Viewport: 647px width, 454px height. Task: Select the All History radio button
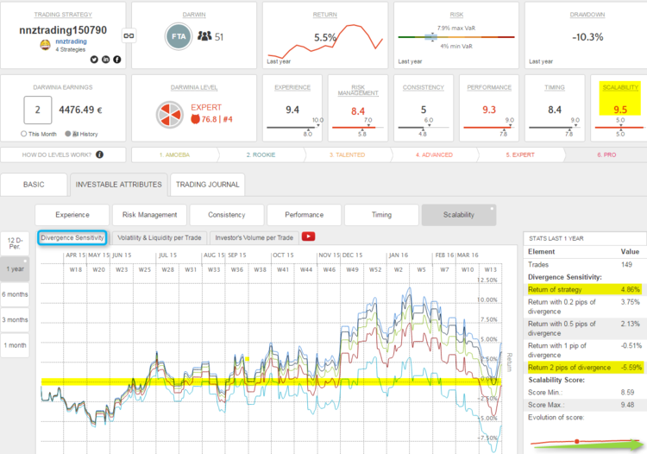click(67, 134)
